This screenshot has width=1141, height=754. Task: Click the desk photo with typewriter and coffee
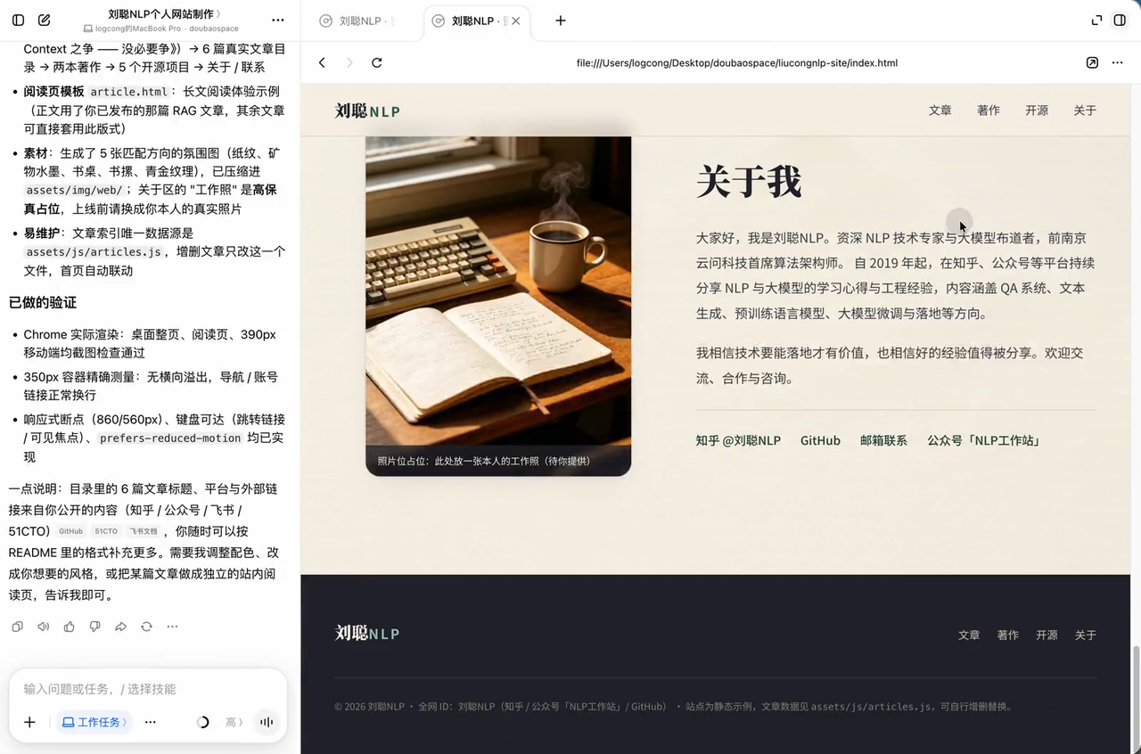tap(498, 306)
